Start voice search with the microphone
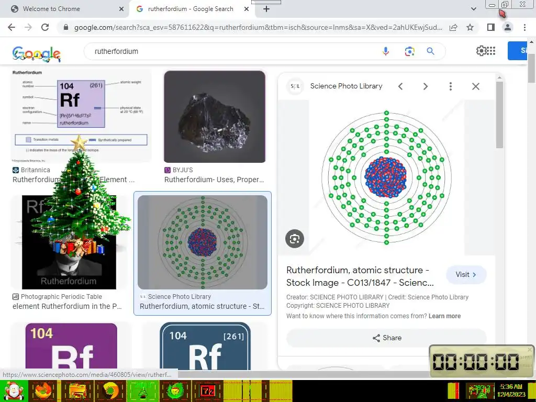This screenshot has width=536, height=402. [386, 51]
